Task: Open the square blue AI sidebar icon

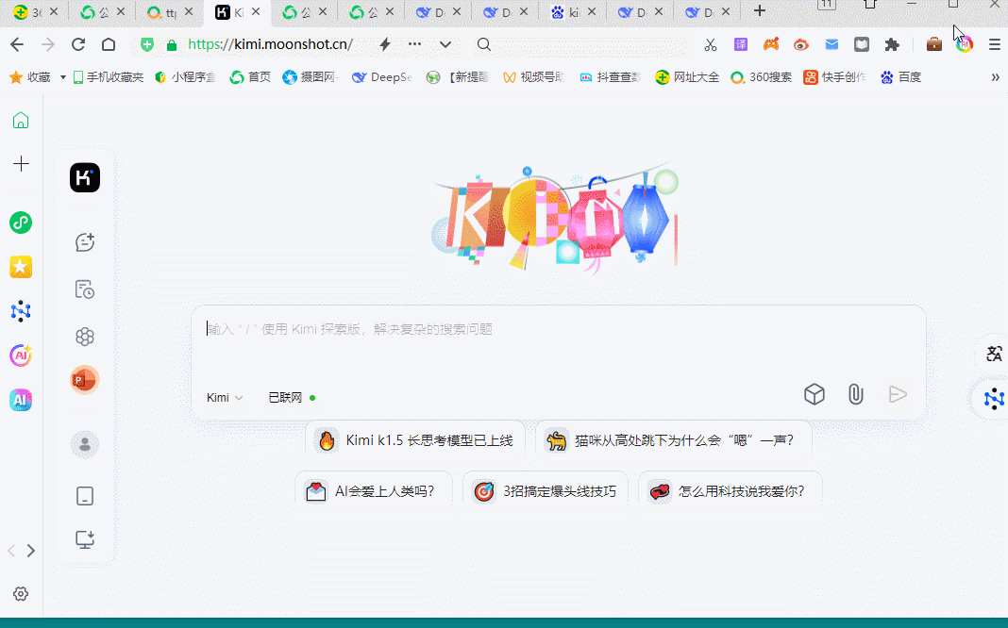Action: point(21,400)
